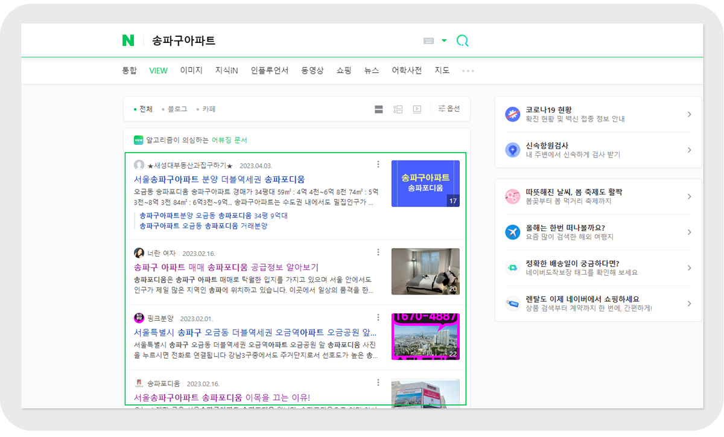724x437 pixels.
Task: Switch to the card list view icon
Action: point(379,109)
